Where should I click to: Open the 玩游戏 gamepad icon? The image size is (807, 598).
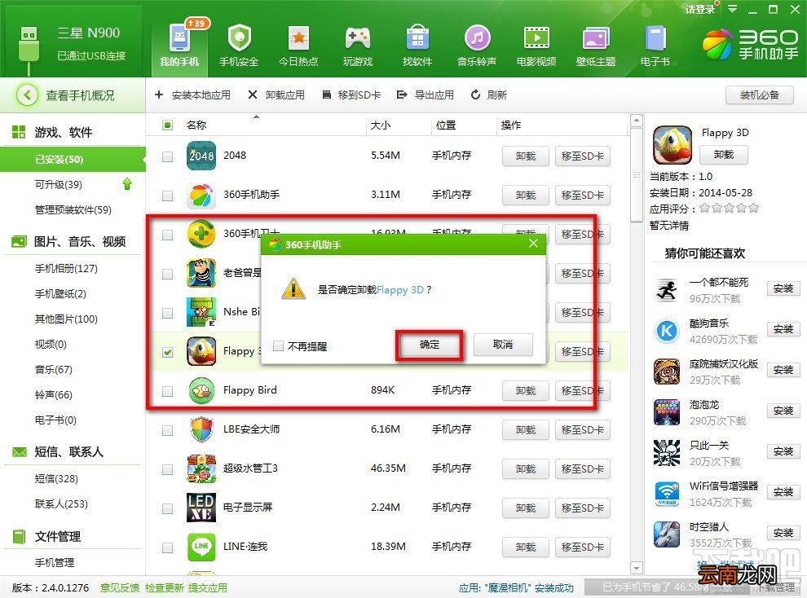[358, 38]
